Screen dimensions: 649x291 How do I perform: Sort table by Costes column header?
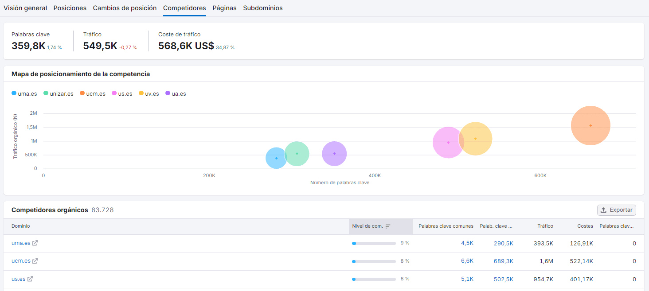tap(585, 226)
